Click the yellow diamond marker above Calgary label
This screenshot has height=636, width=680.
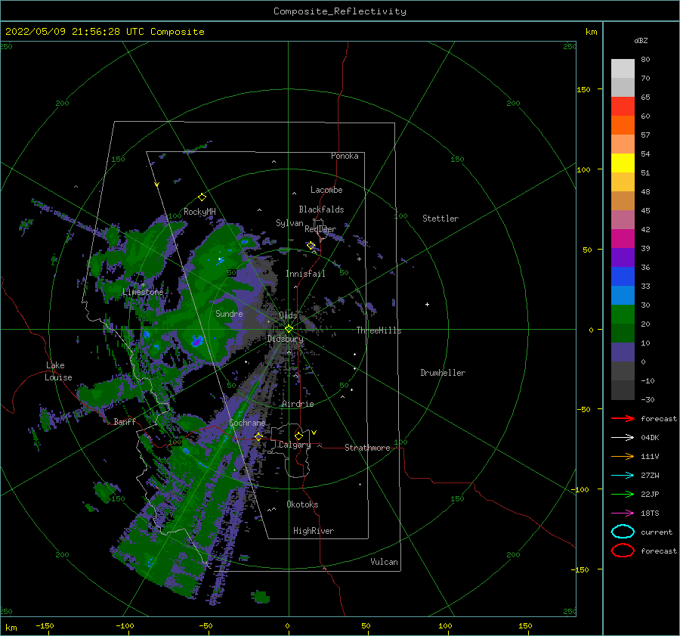(298, 436)
